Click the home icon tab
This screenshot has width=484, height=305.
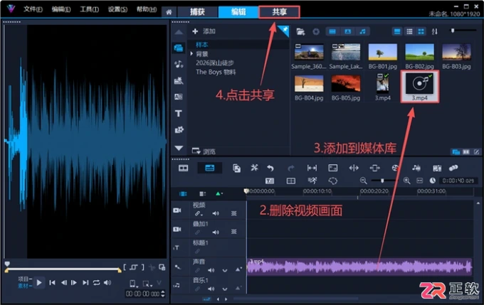[169, 12]
